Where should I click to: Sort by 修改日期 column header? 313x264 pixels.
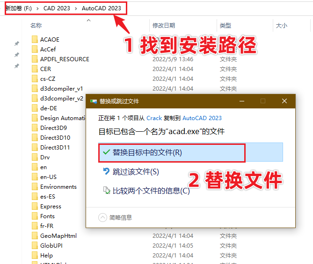click(164, 26)
